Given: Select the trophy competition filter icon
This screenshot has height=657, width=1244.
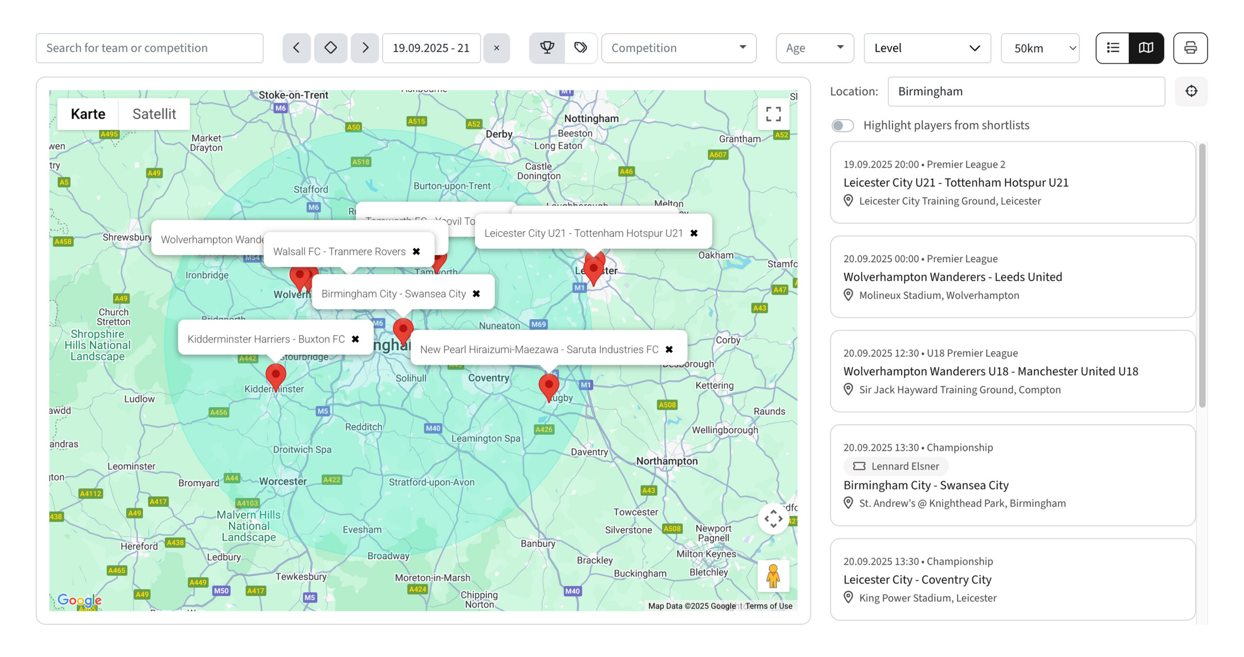Looking at the screenshot, I should pyautogui.click(x=547, y=48).
